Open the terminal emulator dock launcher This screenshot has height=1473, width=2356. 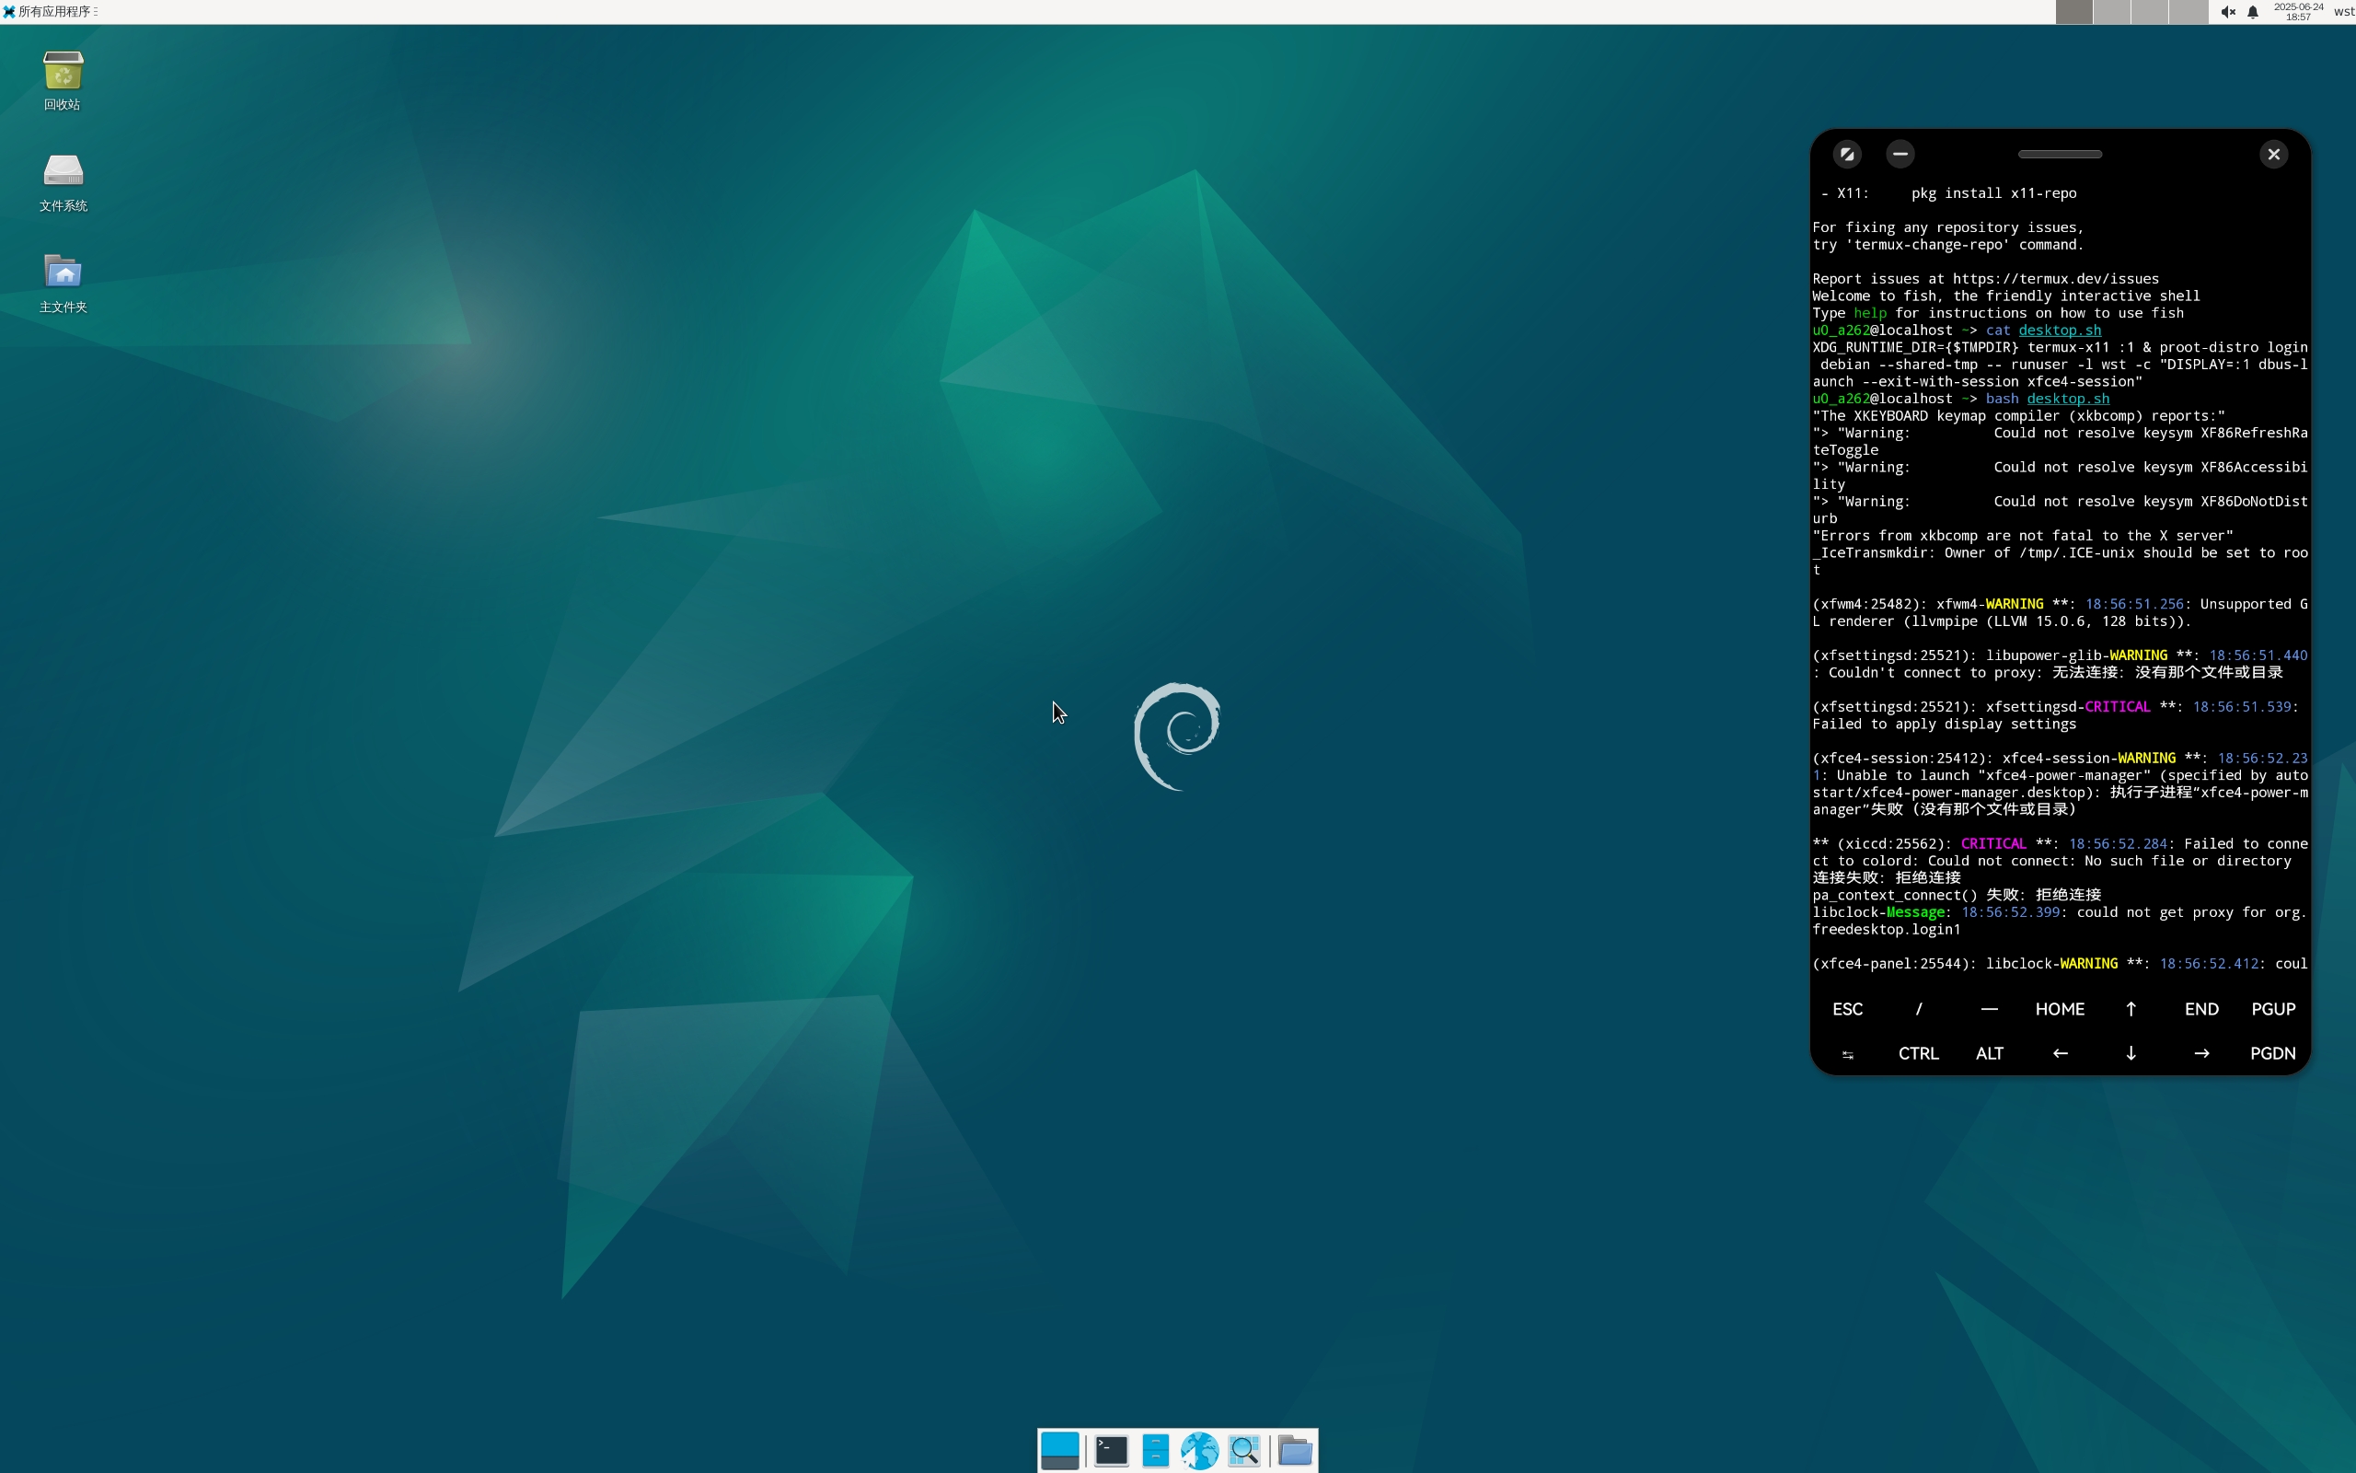pos(1111,1451)
